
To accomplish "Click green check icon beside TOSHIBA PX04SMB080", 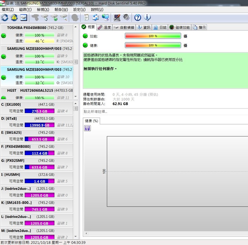I will (x=4, y=35).
